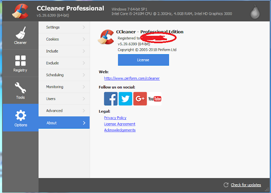Open the License Agreement link
This screenshot has height=193, width=271.
tap(119, 124)
